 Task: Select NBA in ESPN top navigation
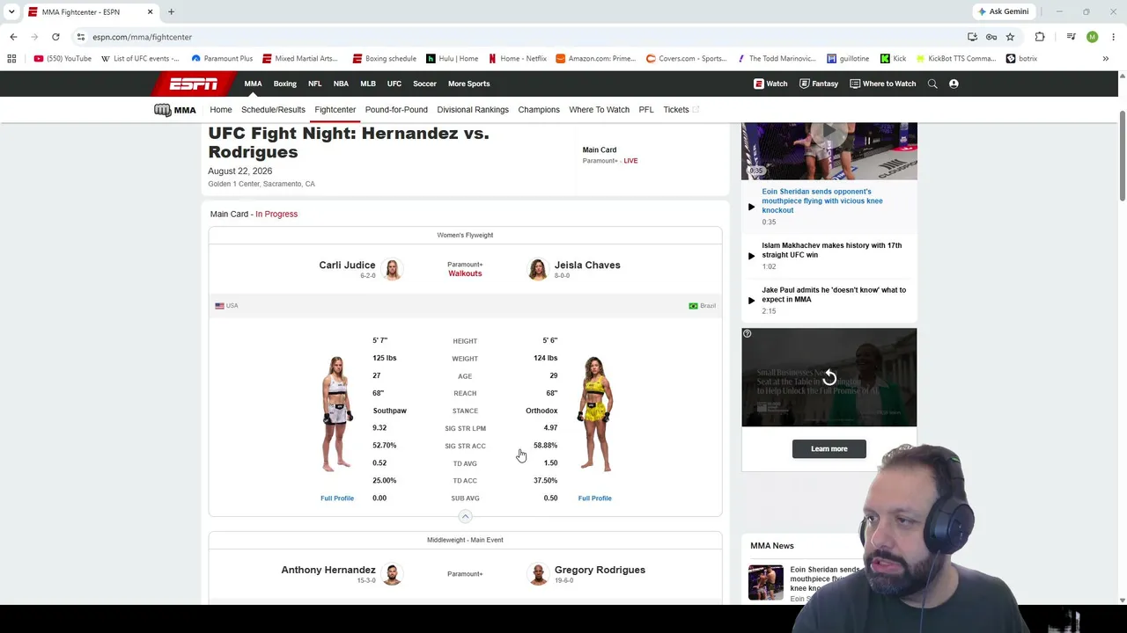coord(341,84)
